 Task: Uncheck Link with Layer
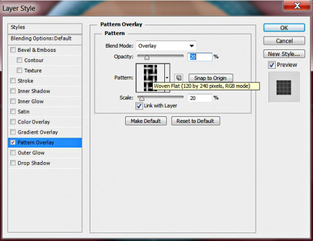click(139, 106)
